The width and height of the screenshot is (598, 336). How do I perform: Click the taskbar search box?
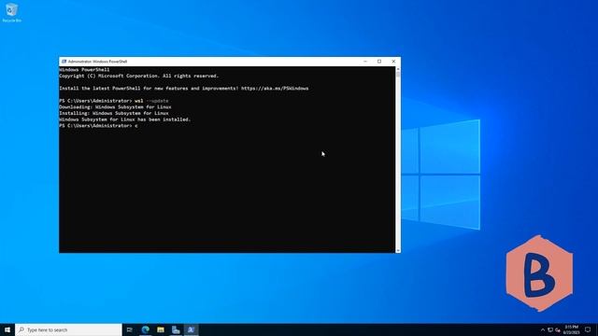(x=68, y=329)
